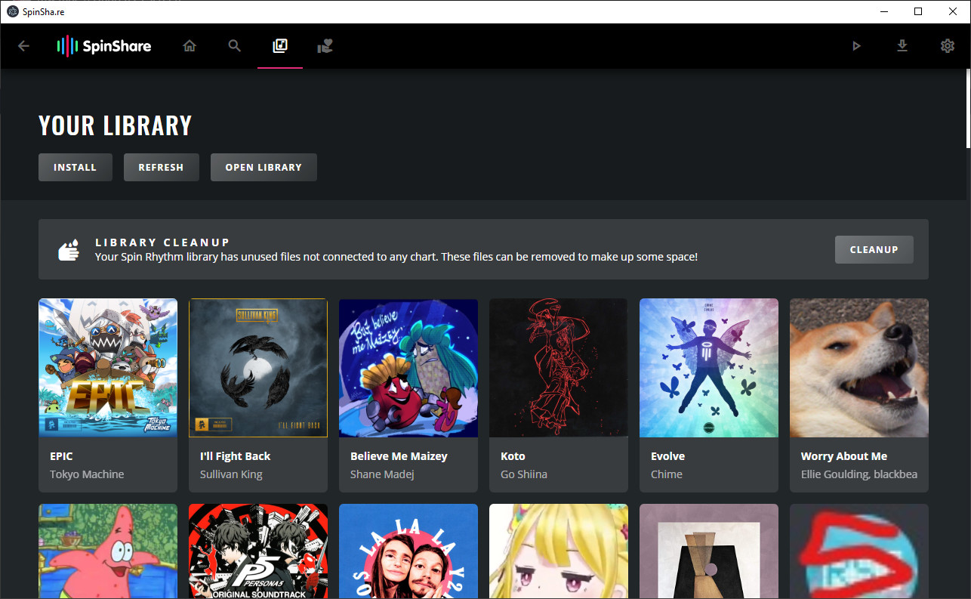Viewport: 971px width, 599px height.
Task: Click the Shane Madej artist text
Action: [x=382, y=474]
